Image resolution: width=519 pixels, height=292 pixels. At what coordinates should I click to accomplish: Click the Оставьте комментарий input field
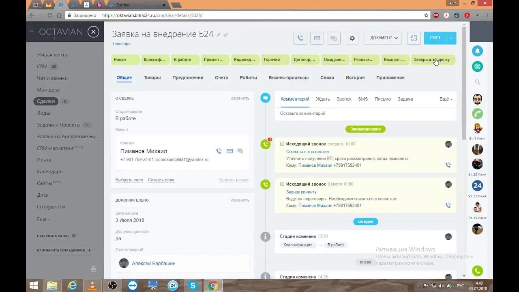(365, 114)
